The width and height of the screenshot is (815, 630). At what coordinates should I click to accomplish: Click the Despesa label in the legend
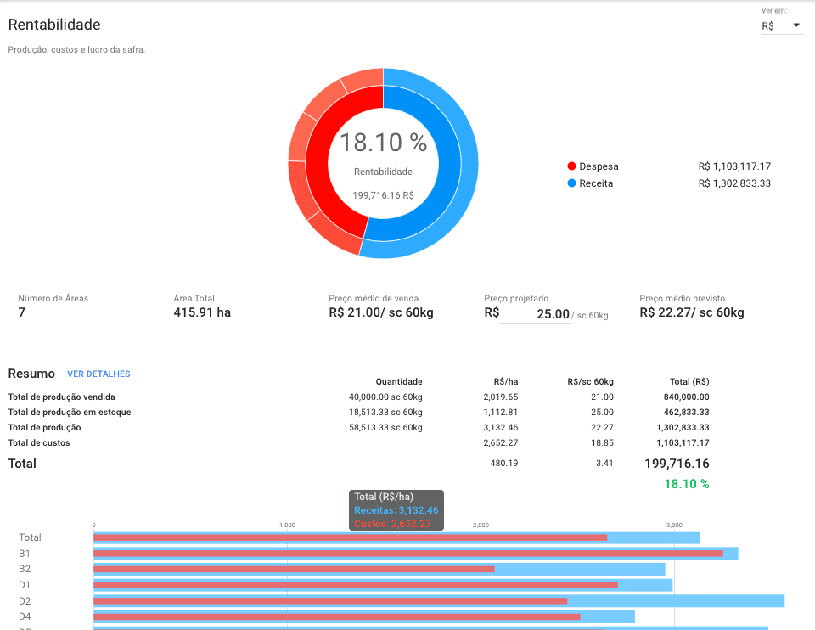pos(599,166)
